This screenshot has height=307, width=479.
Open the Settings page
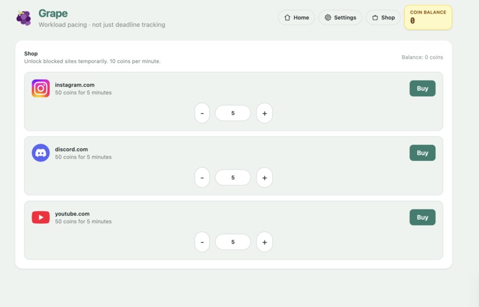[341, 18]
